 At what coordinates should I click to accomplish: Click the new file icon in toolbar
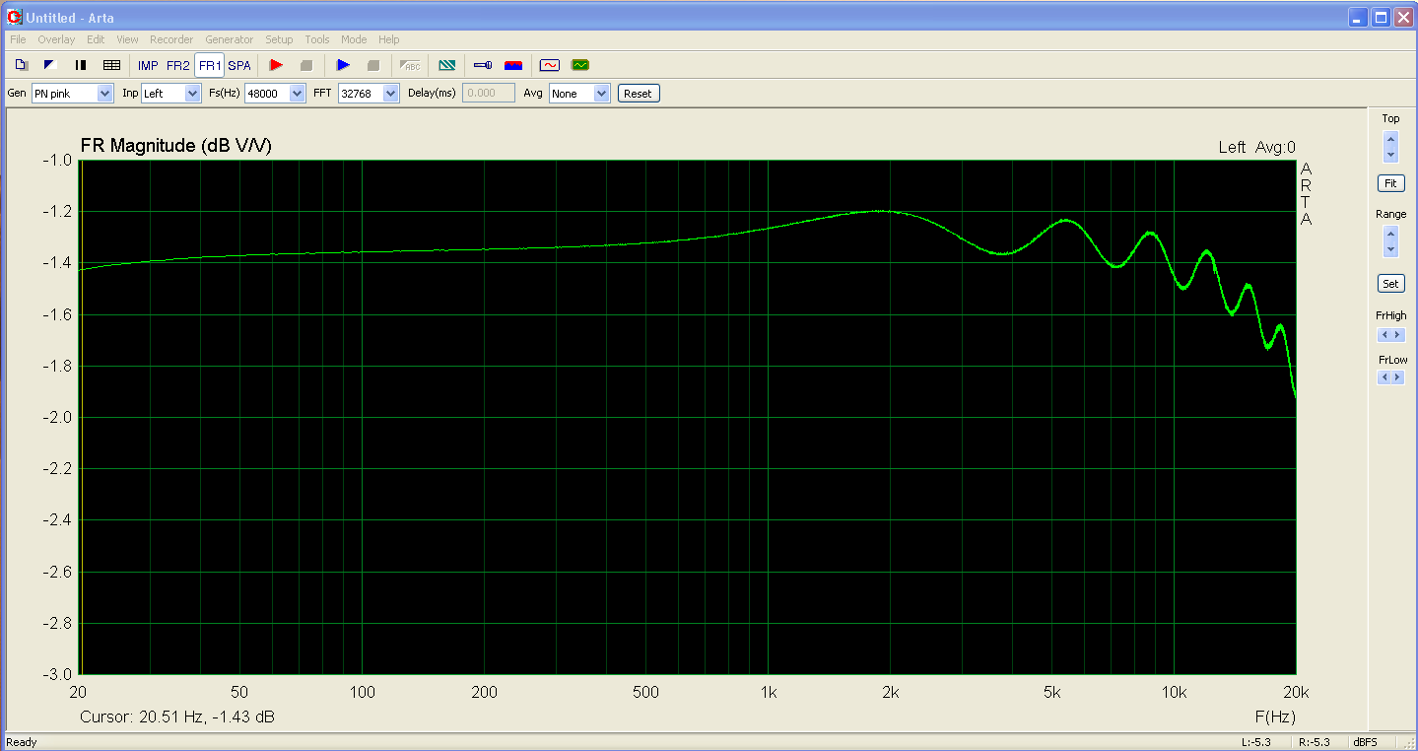point(22,65)
